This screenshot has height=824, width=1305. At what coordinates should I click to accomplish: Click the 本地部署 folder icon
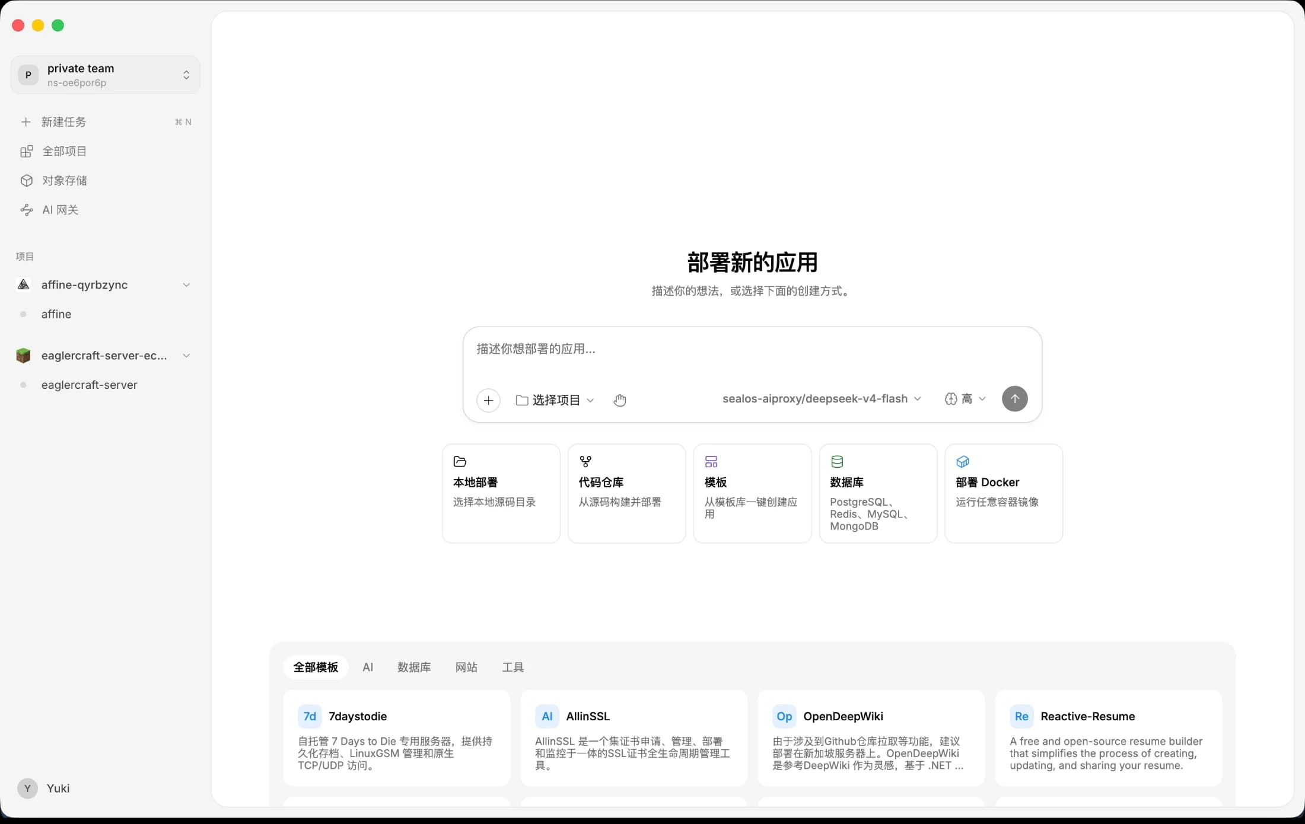(x=460, y=462)
